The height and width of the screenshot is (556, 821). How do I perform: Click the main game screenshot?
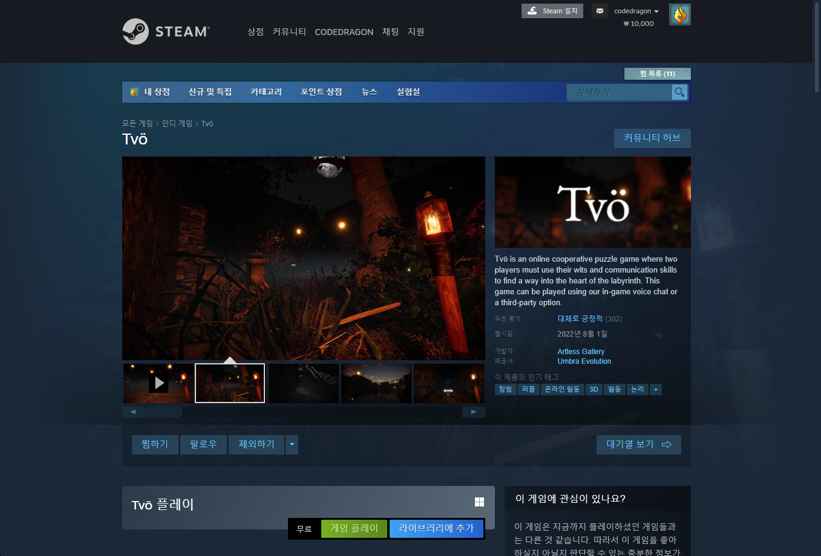pos(304,259)
